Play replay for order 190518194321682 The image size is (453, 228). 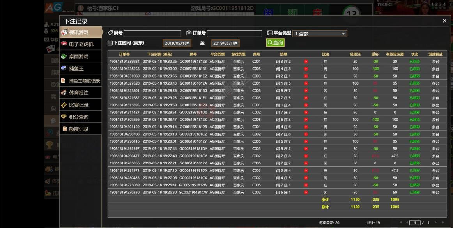click(x=306, y=98)
